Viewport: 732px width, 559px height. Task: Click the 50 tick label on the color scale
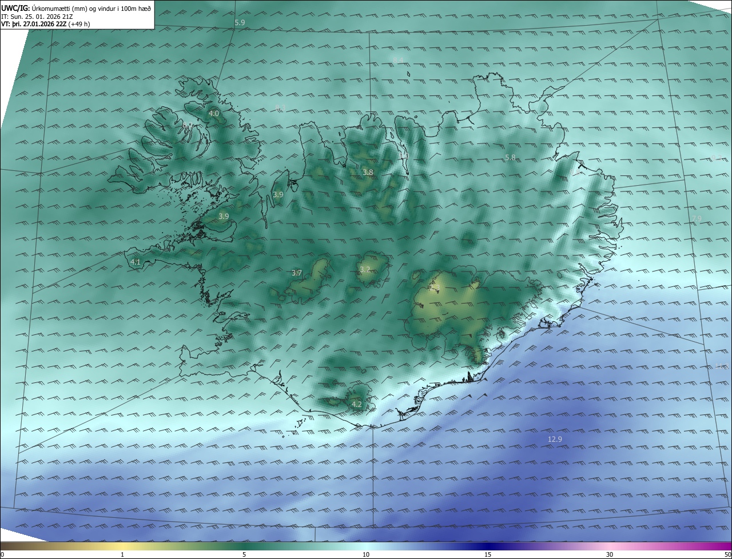(727, 554)
